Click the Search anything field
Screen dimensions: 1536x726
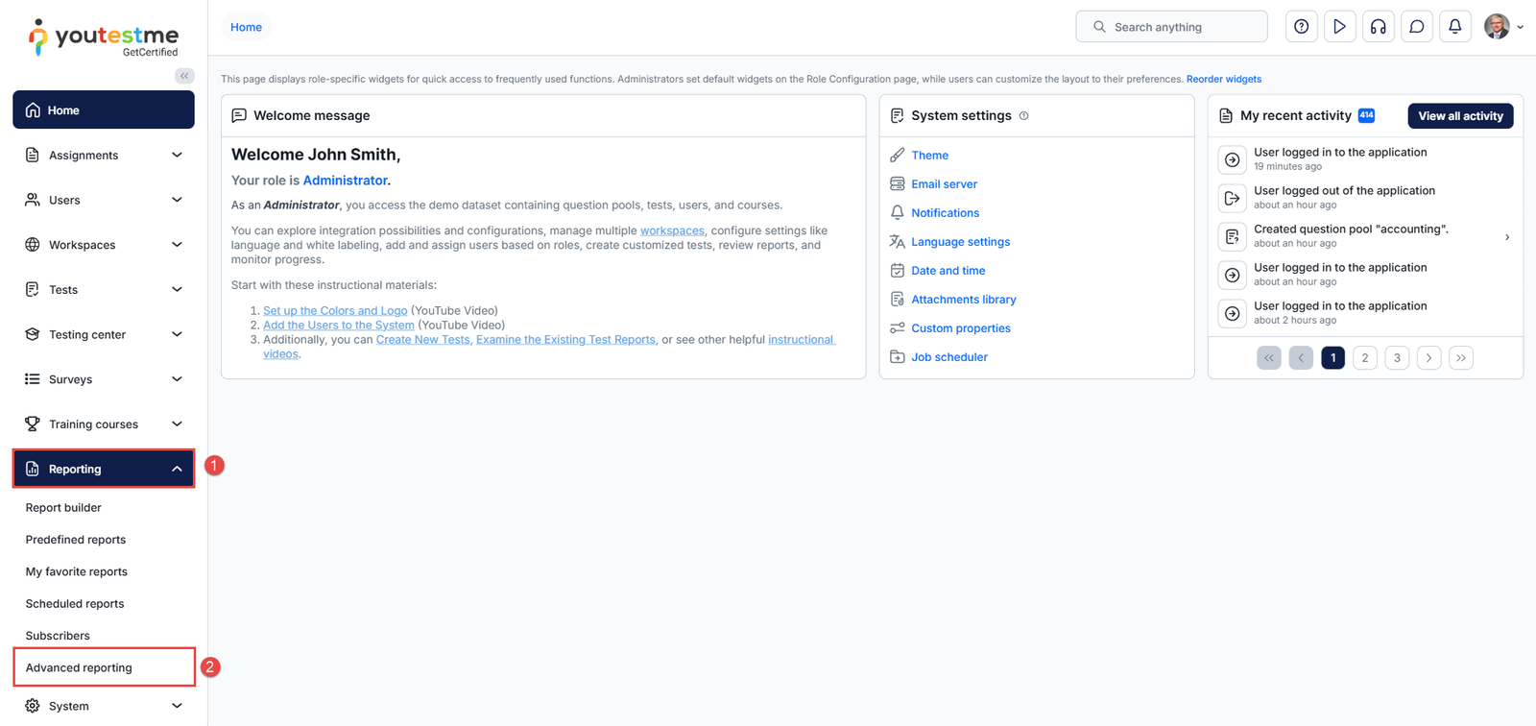[x=1171, y=27]
